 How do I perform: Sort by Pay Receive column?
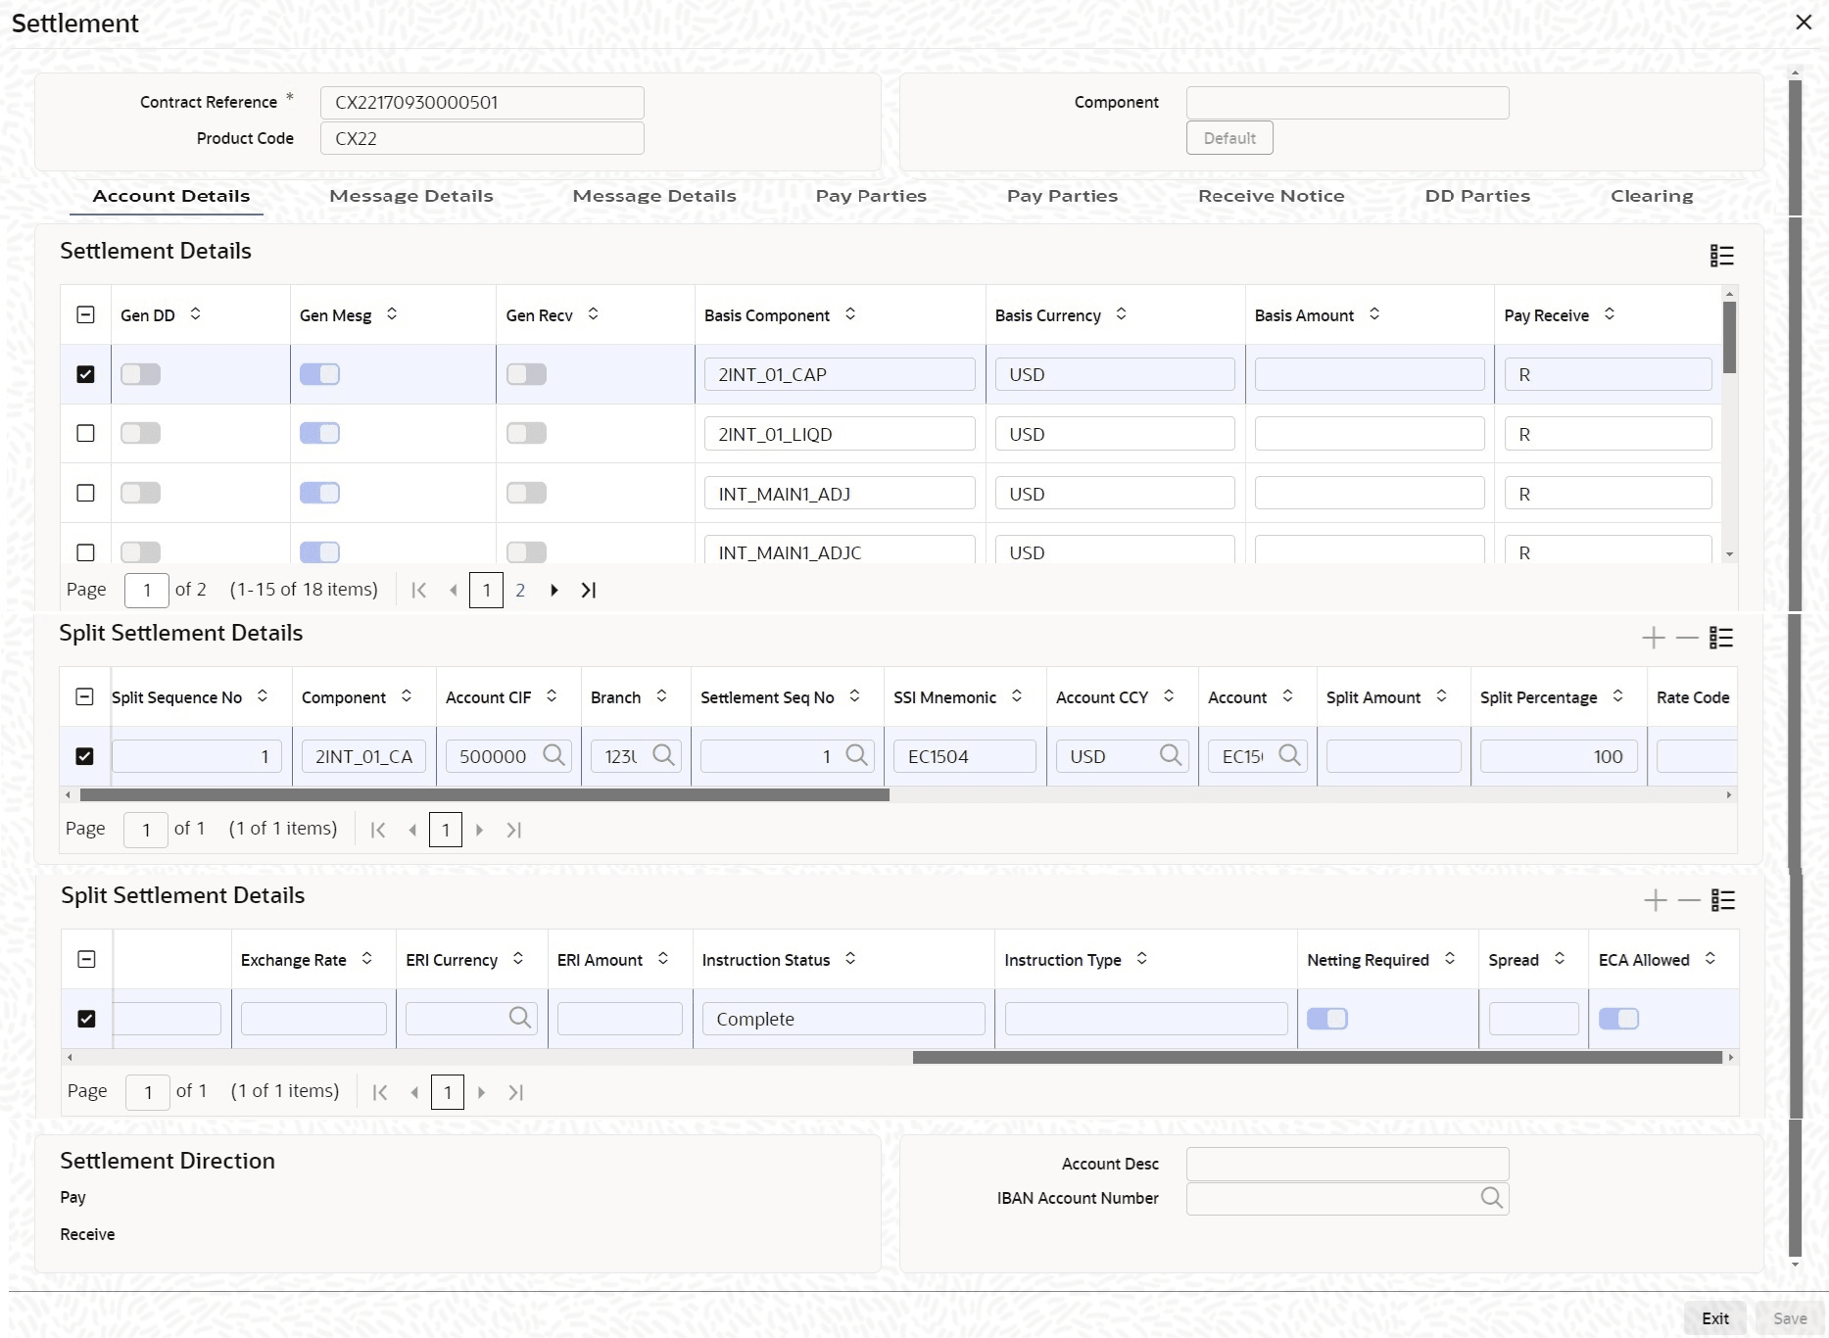(x=1610, y=313)
